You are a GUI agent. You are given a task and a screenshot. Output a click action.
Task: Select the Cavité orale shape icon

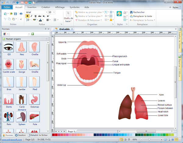8,64
